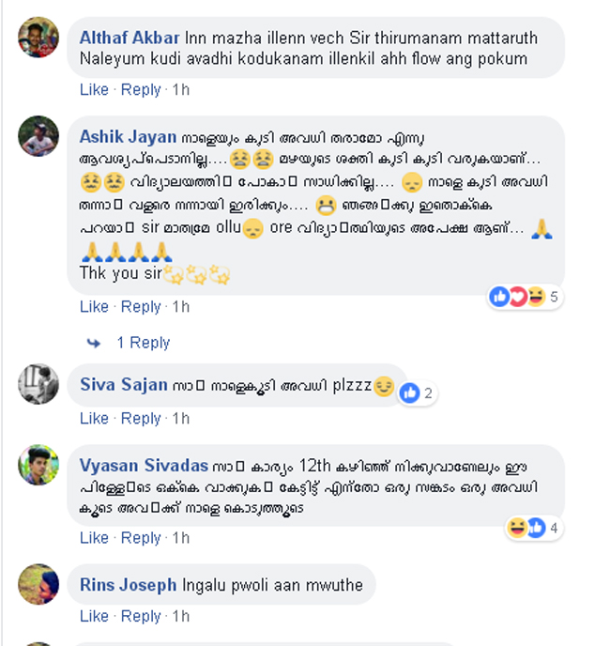Open Althaf Akbar's profile picture
This screenshot has width=610, height=646.
(38, 38)
